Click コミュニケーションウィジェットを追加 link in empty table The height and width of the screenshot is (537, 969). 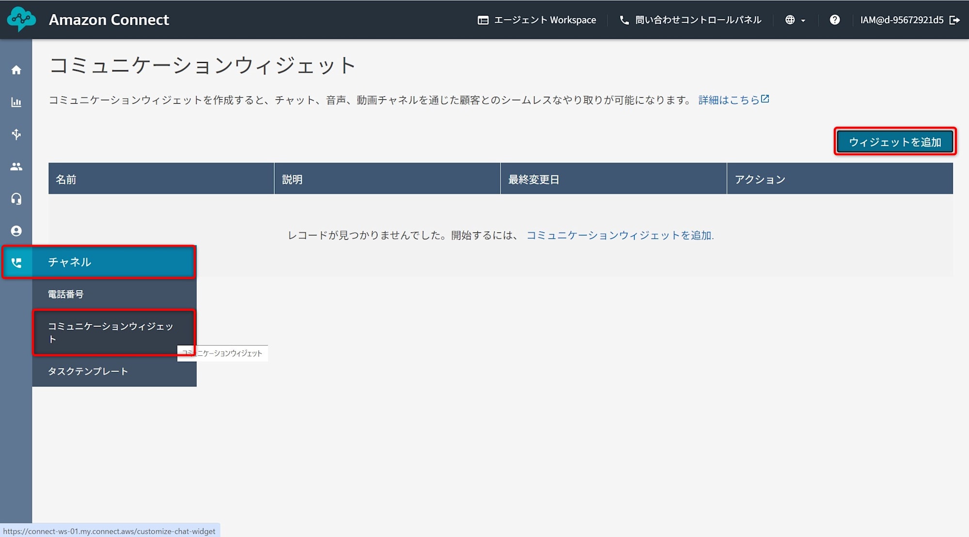click(x=619, y=235)
